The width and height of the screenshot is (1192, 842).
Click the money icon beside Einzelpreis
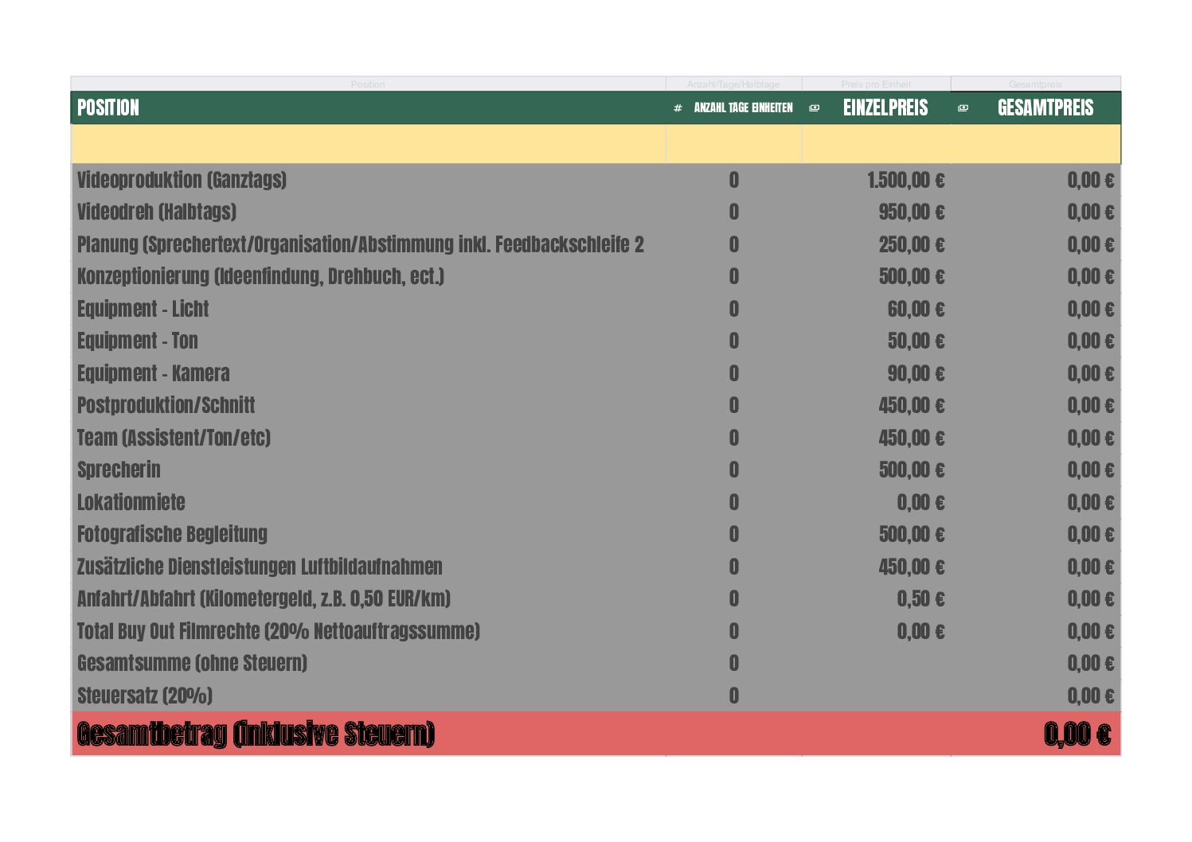pos(814,108)
